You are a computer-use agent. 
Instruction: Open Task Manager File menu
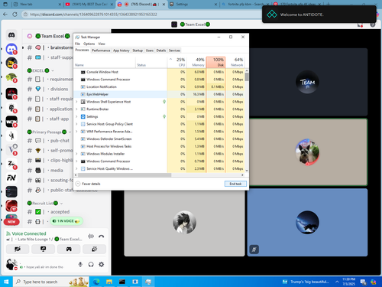[77, 44]
